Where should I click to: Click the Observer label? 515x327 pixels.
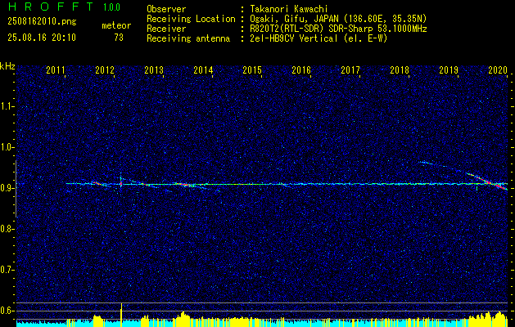click(x=166, y=9)
